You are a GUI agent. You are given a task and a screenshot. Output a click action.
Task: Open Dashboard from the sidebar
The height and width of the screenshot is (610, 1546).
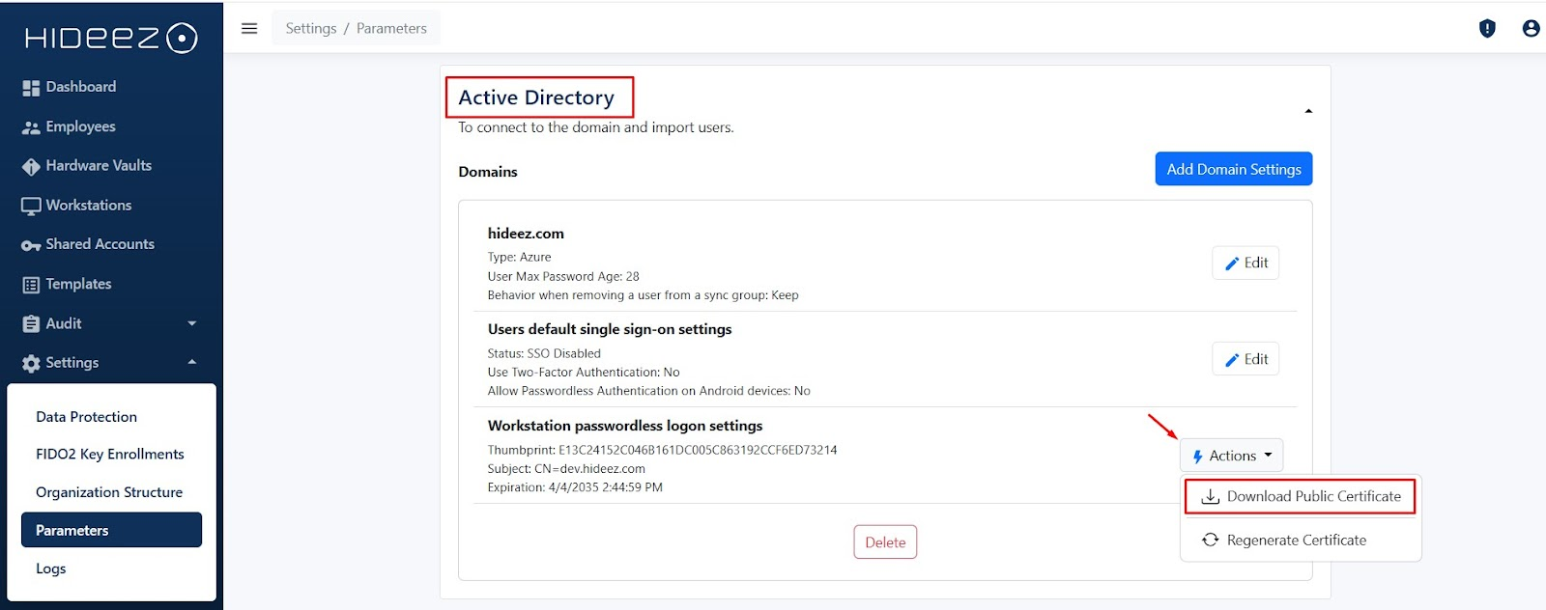(80, 87)
